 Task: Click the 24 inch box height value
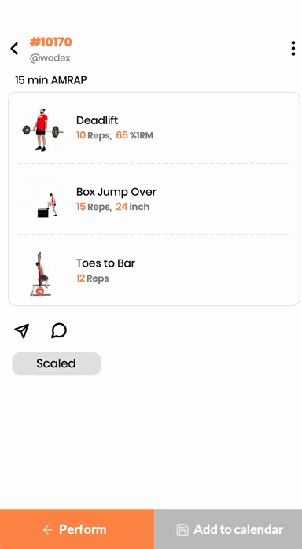[133, 207]
